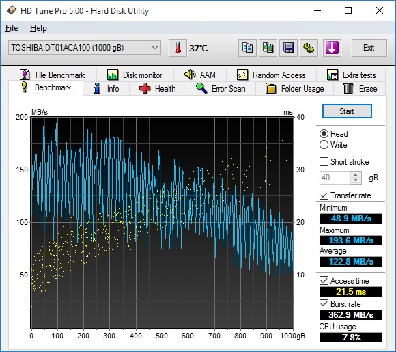Switch to the Error Scan tab
This screenshot has width=396, height=352.
tap(221, 89)
